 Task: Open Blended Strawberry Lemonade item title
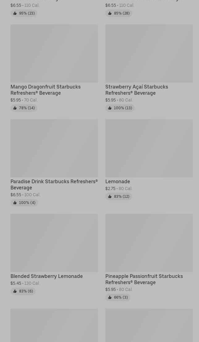[x=47, y=276]
